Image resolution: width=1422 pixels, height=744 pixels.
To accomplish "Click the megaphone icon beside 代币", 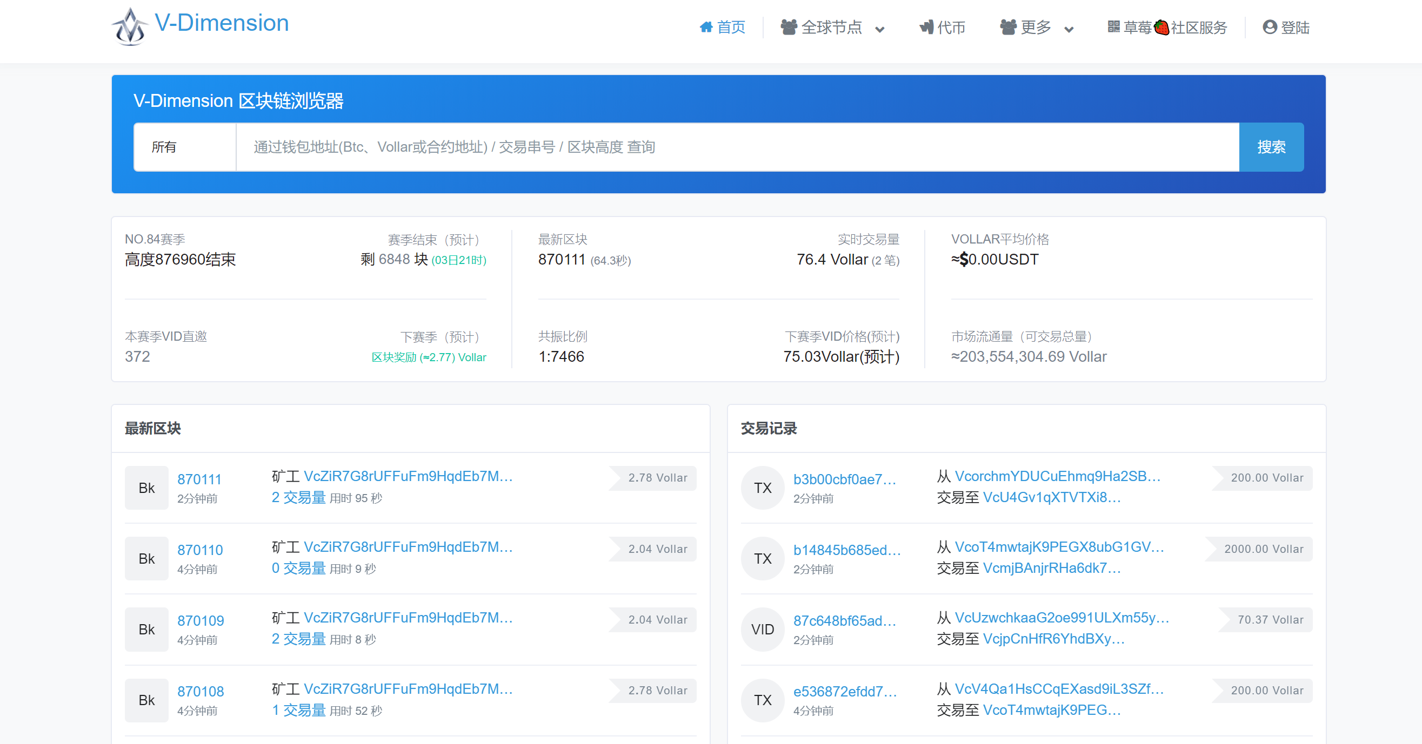I will [x=926, y=27].
